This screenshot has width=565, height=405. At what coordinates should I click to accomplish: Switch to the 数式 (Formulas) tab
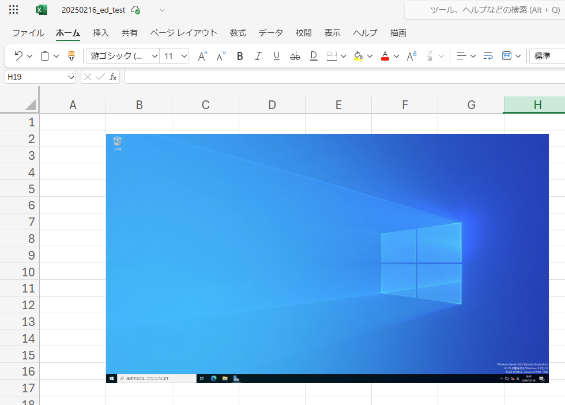pos(238,33)
